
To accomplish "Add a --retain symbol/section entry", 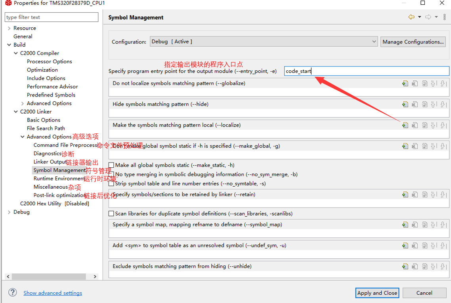I will click(x=405, y=195).
